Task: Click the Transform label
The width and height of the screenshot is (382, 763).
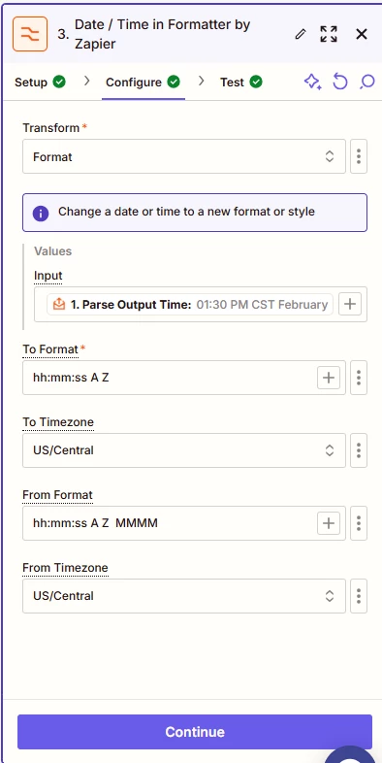Action: (x=51, y=128)
